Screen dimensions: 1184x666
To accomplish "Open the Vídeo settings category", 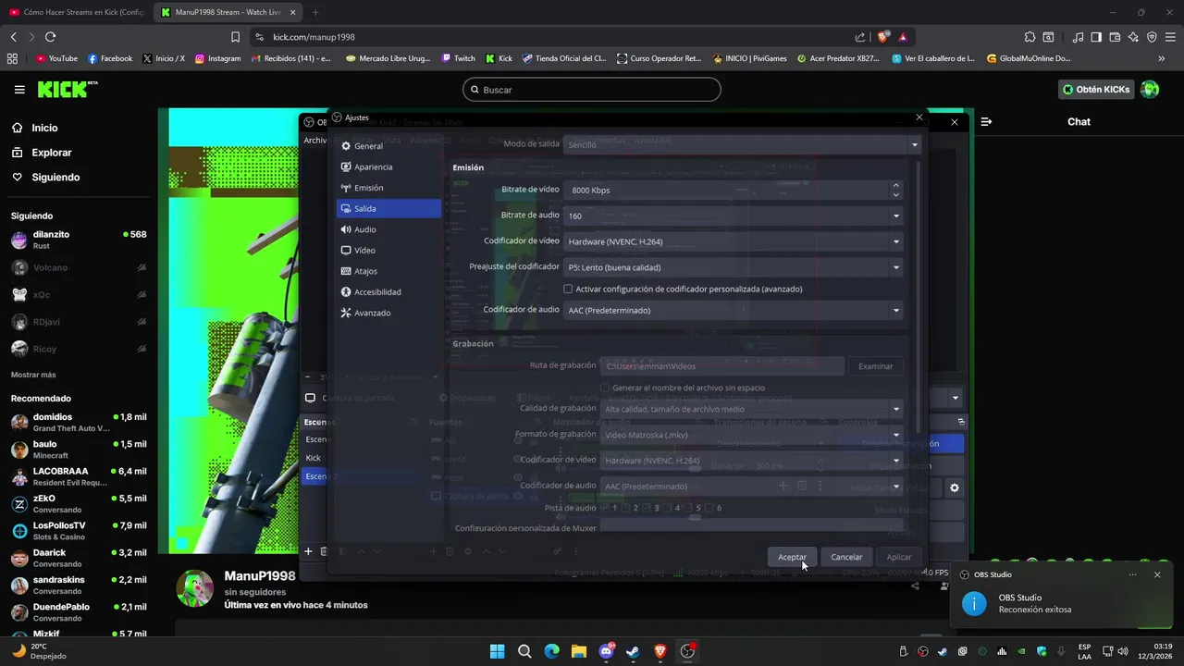I will click(x=388, y=250).
